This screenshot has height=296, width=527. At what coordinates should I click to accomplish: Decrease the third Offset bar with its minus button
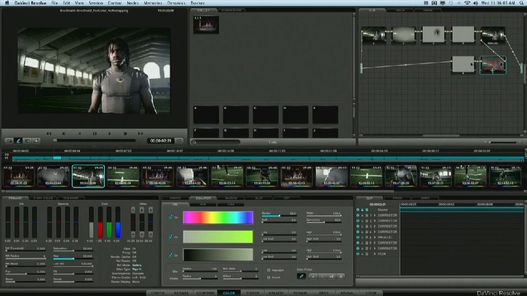coord(151,234)
